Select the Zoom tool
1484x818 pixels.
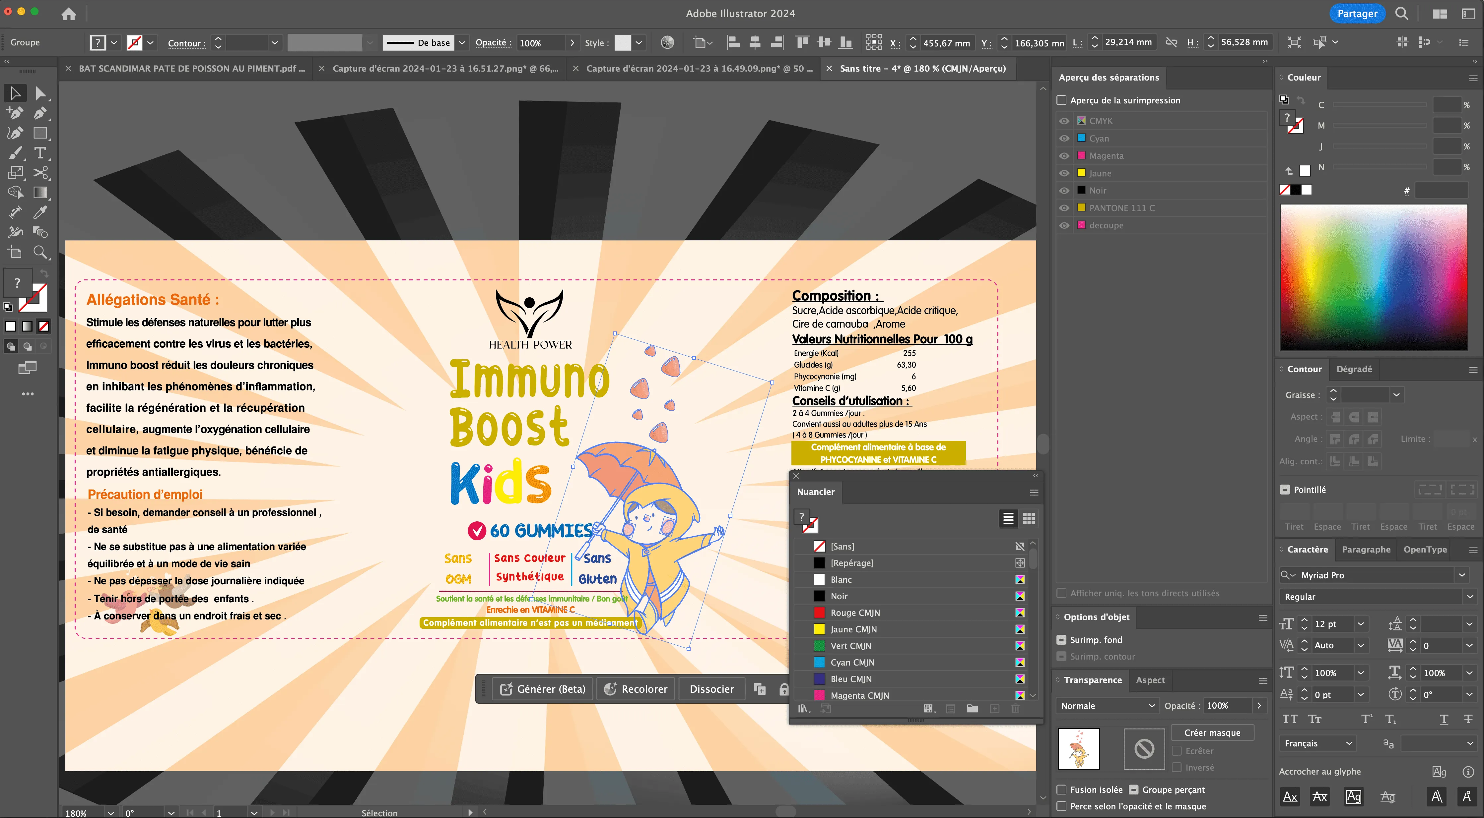(x=40, y=252)
